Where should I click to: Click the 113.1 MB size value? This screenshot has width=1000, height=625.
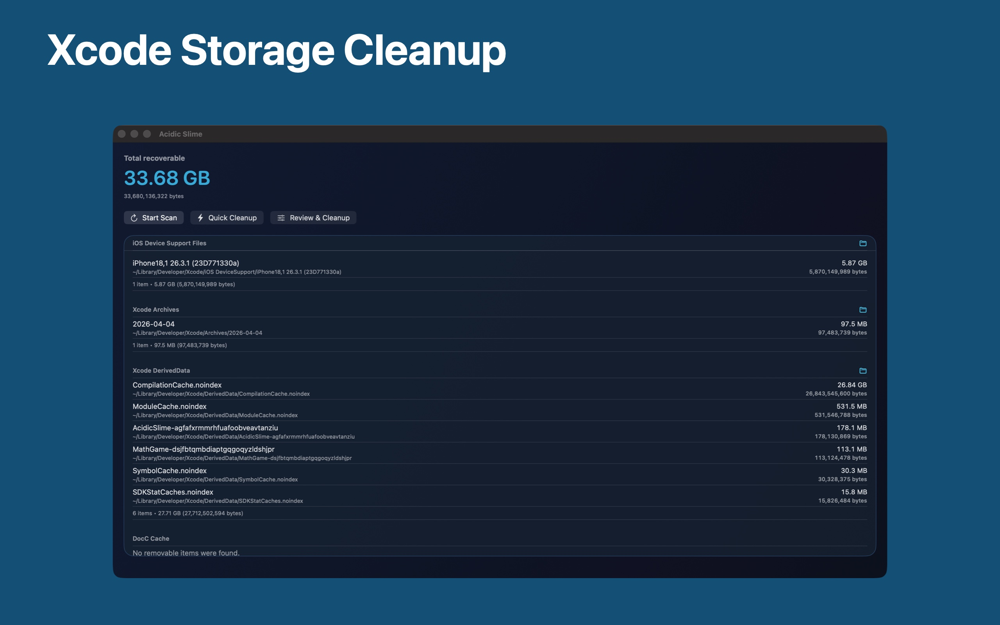click(852, 449)
